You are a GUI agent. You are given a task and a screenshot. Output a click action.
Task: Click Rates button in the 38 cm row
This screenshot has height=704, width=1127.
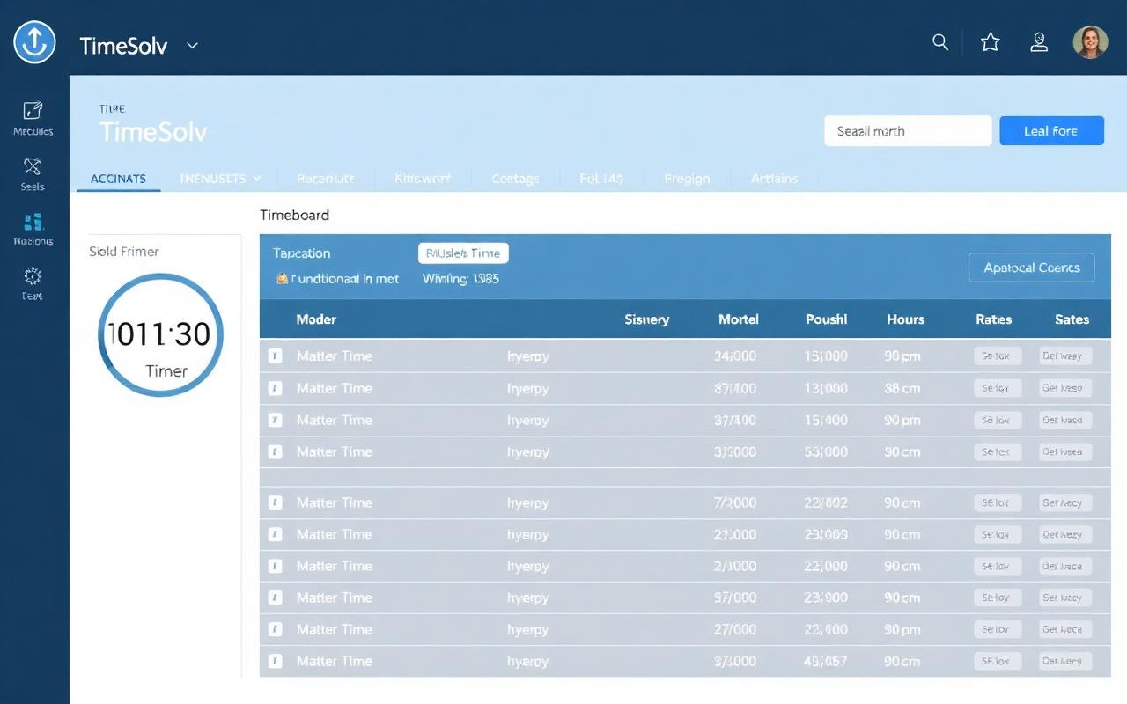[x=998, y=388]
